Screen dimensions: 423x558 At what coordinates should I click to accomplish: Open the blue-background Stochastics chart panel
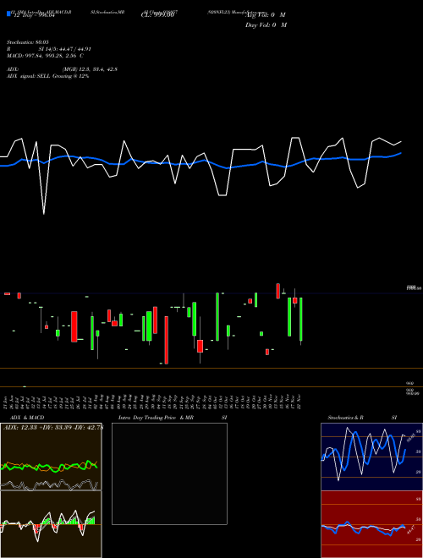[371, 457]
